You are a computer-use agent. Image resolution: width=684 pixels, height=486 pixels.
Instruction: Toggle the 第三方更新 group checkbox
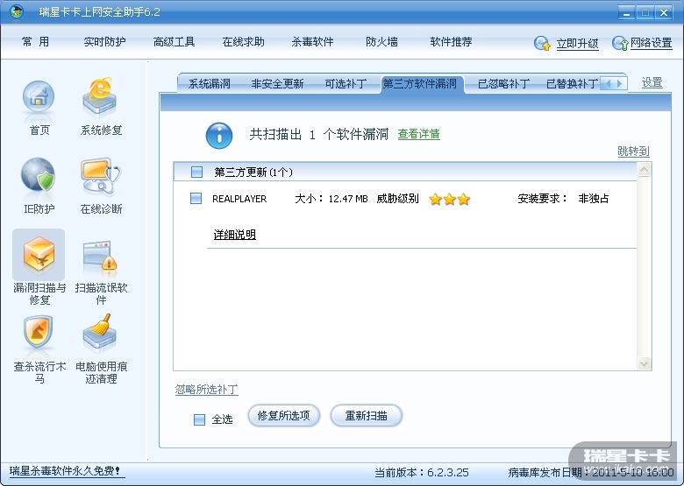pyautogui.click(x=196, y=172)
